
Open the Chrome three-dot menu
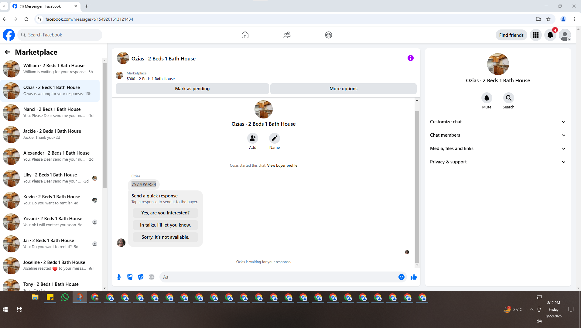pos(574,19)
